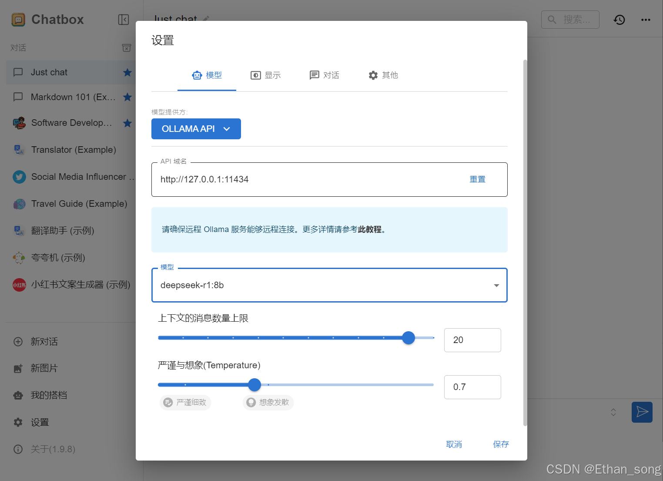663x481 pixels.
Task: Open the Just chat conversation
Action: click(71, 72)
